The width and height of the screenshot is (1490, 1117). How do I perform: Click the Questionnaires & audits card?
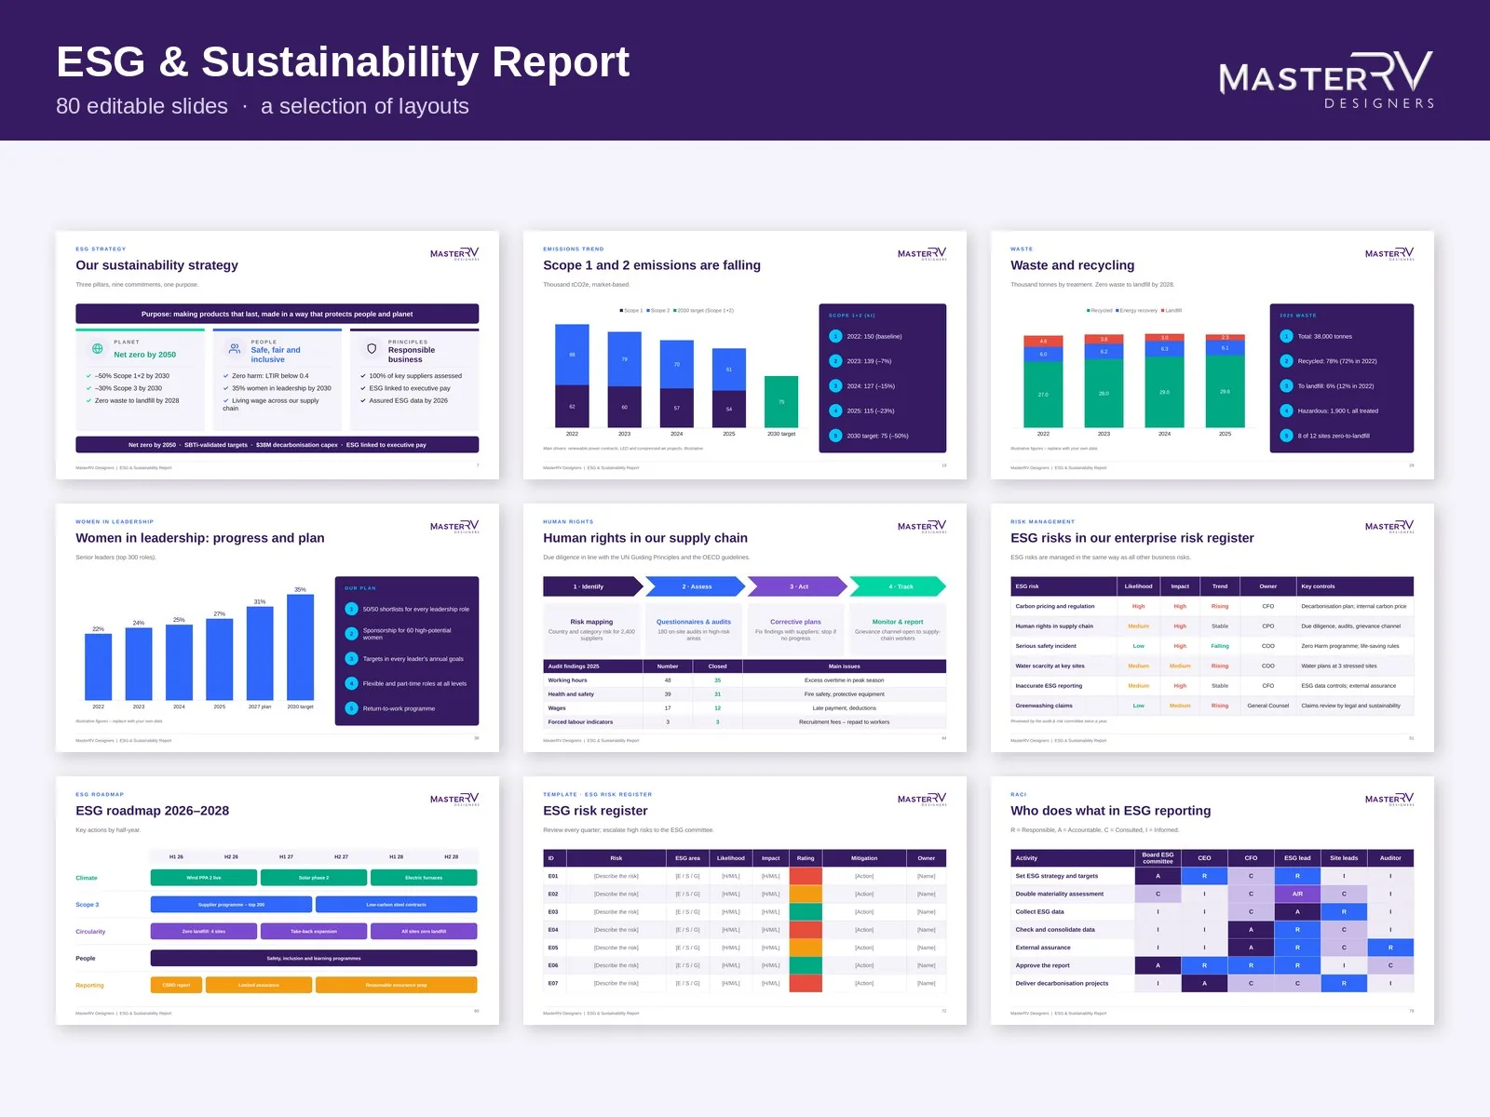[x=694, y=630]
